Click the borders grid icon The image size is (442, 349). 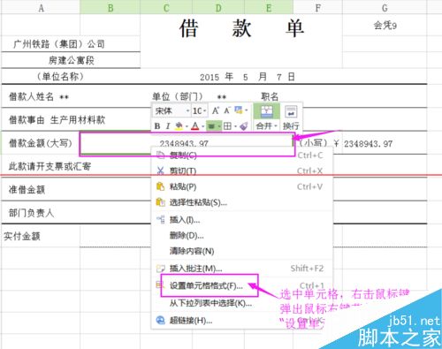pos(227,126)
